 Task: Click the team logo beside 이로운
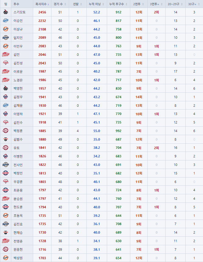pyautogui.click(x=5, y=71)
